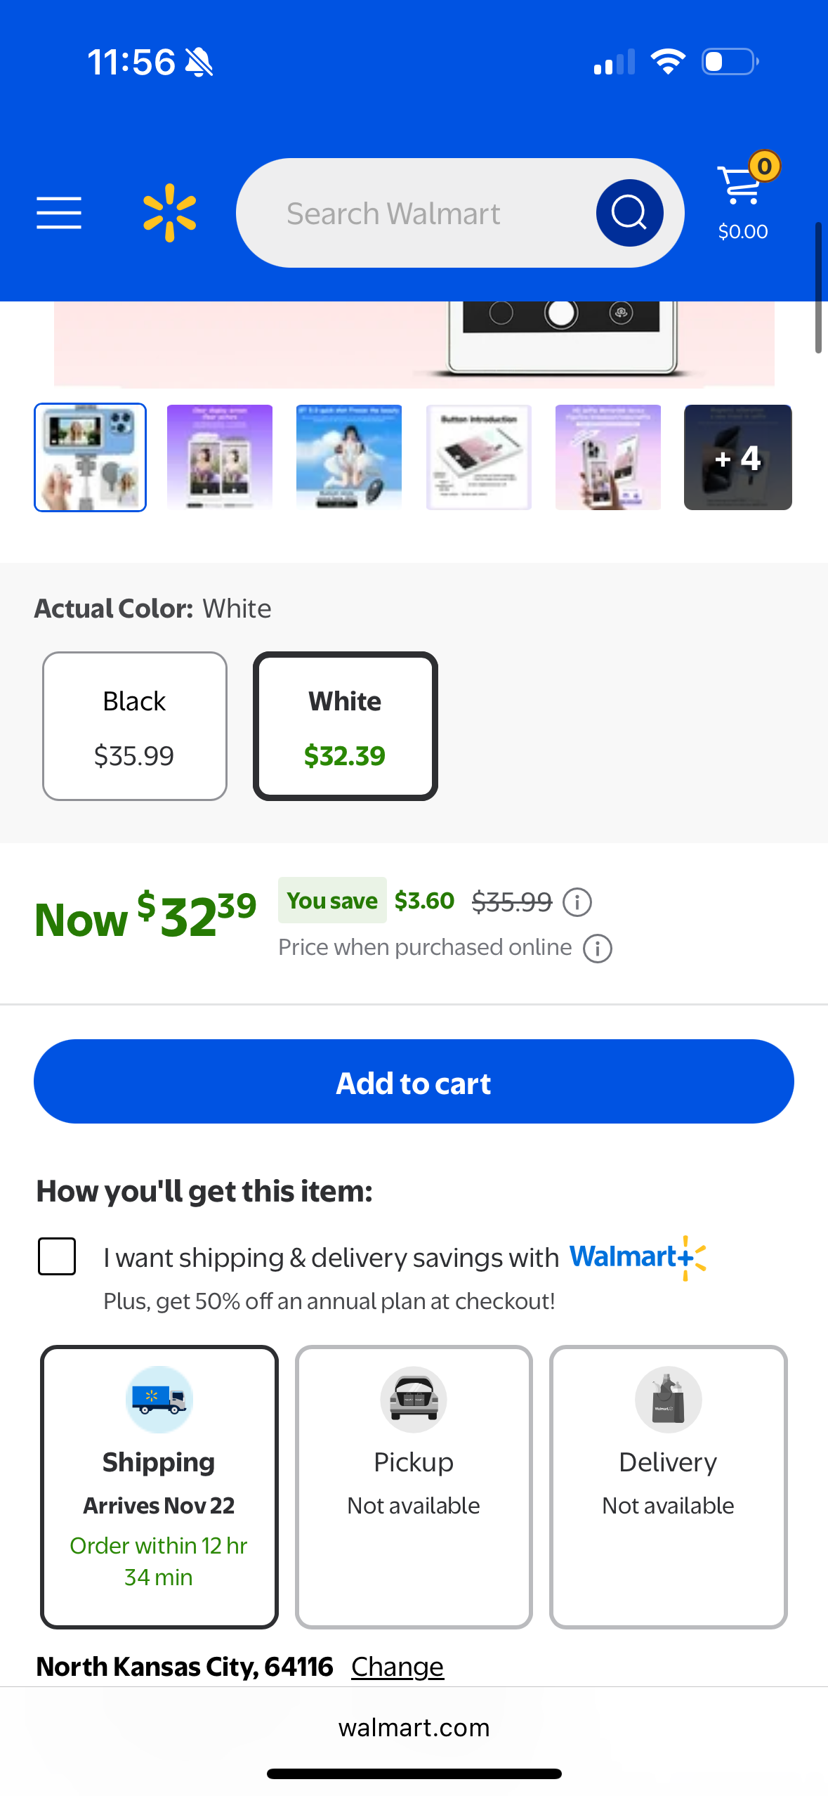The width and height of the screenshot is (828, 1796).
Task: Choose the Pickup car option
Action: [414, 1486]
